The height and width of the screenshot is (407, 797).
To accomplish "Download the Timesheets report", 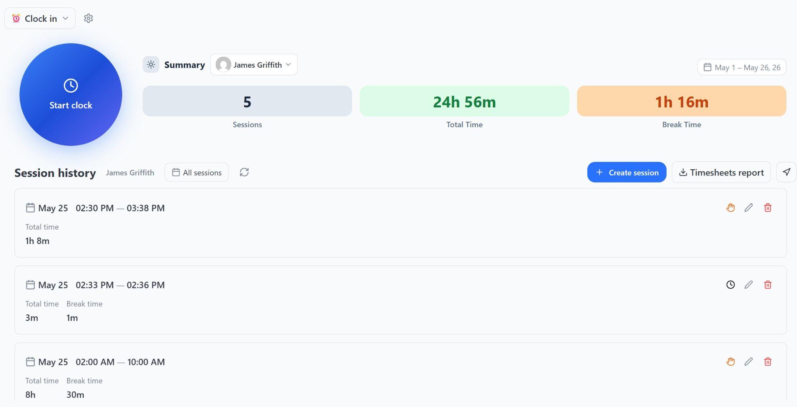I will [x=721, y=172].
